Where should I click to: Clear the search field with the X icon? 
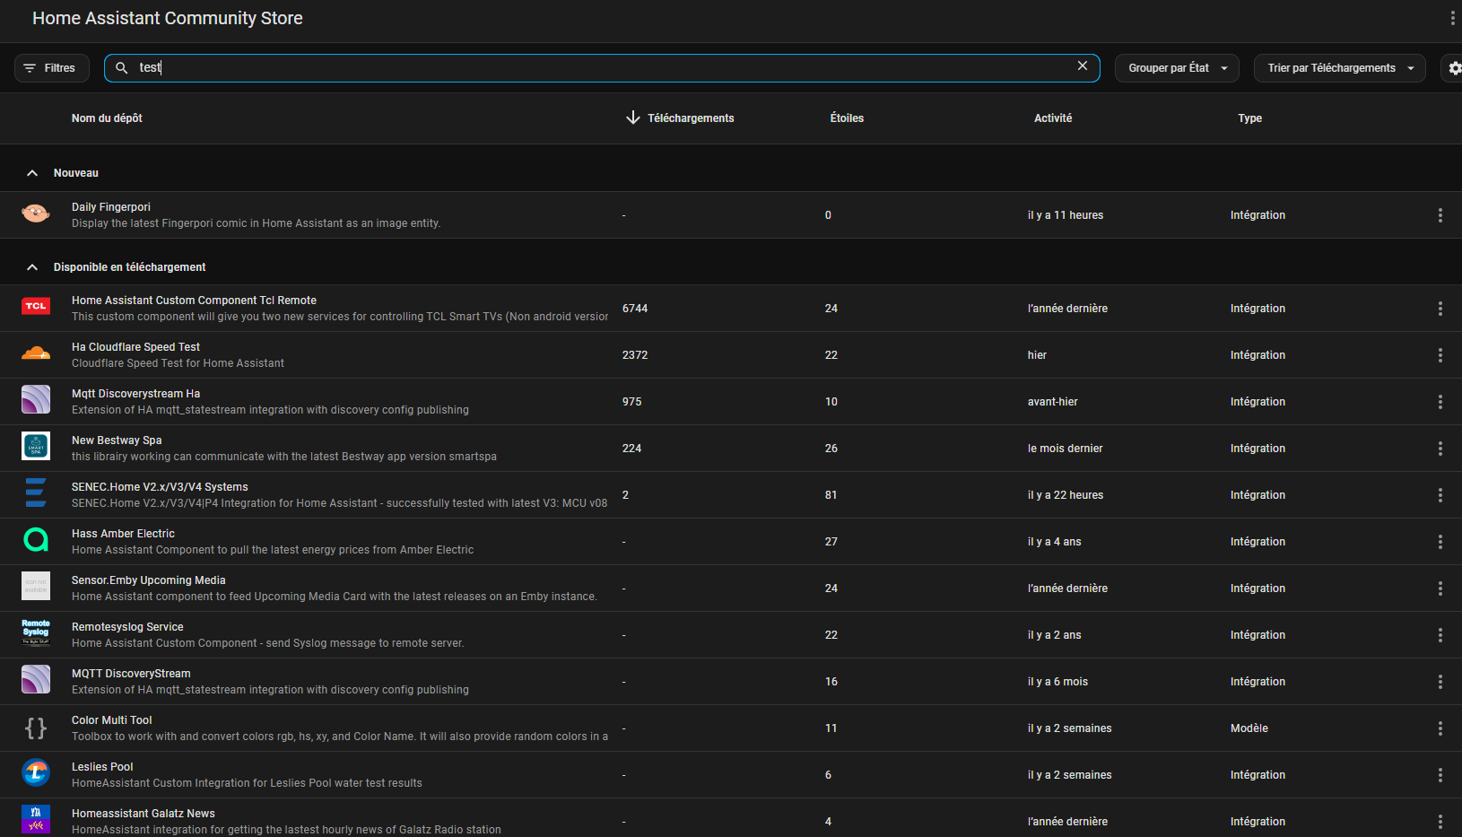pyautogui.click(x=1082, y=66)
